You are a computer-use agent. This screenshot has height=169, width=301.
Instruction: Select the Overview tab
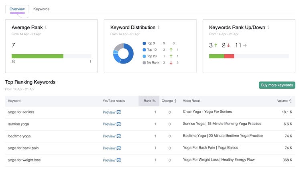[17, 9]
